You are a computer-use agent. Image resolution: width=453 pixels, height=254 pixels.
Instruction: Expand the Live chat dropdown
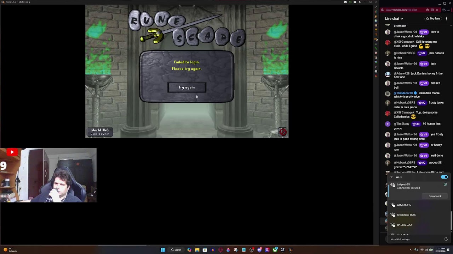(x=394, y=18)
